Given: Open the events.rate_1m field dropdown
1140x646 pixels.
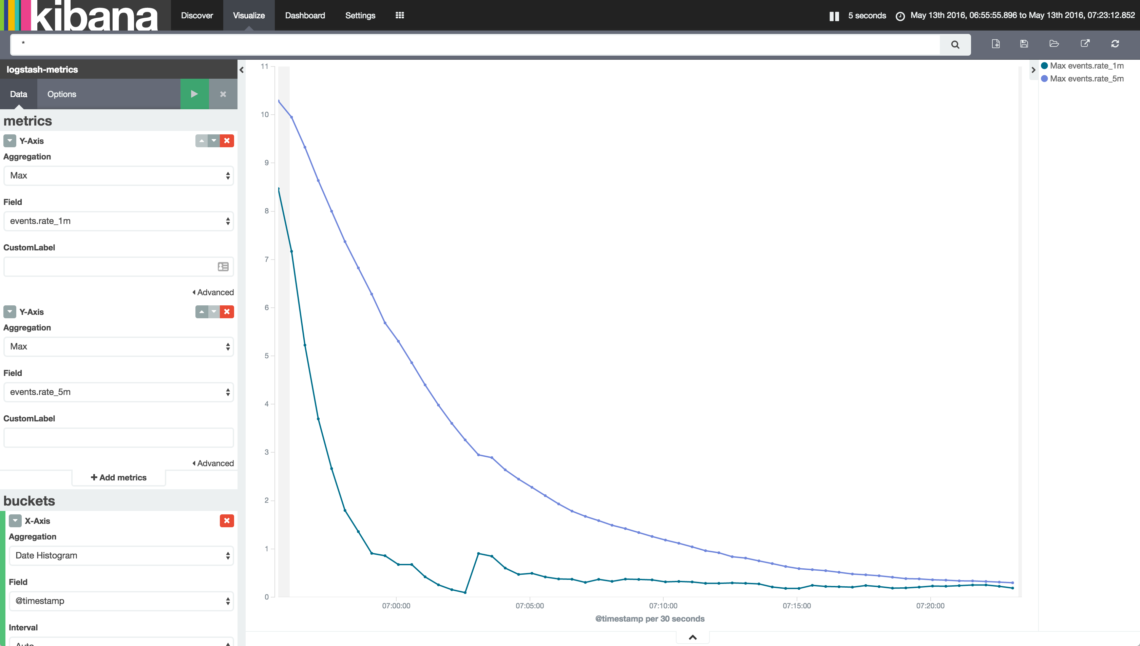Looking at the screenshot, I should pos(118,221).
